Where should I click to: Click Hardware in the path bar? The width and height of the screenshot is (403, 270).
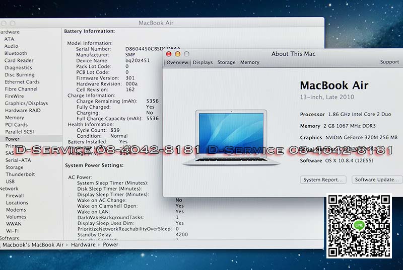[83, 245]
